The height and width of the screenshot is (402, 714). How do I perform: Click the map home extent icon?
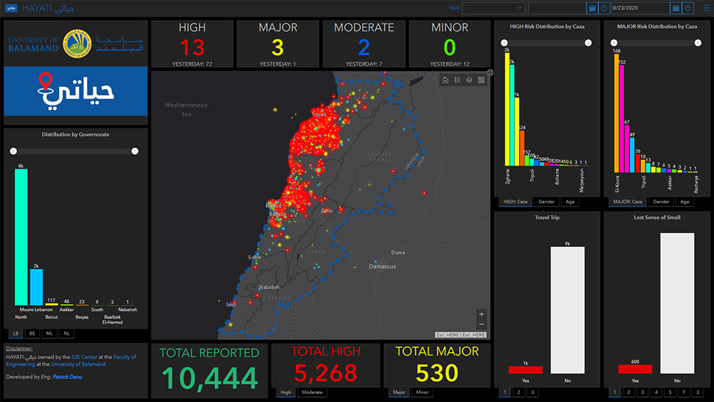tap(446, 80)
